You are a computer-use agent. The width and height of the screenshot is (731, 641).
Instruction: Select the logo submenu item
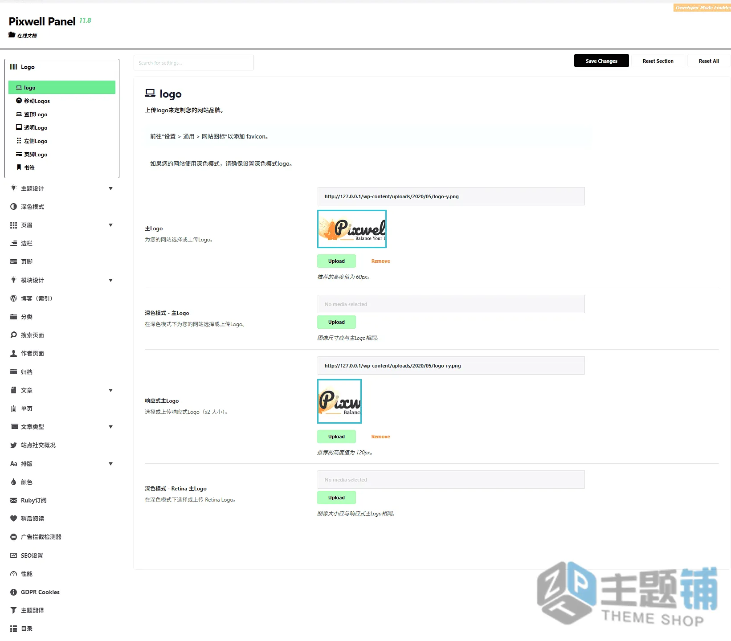(x=62, y=87)
